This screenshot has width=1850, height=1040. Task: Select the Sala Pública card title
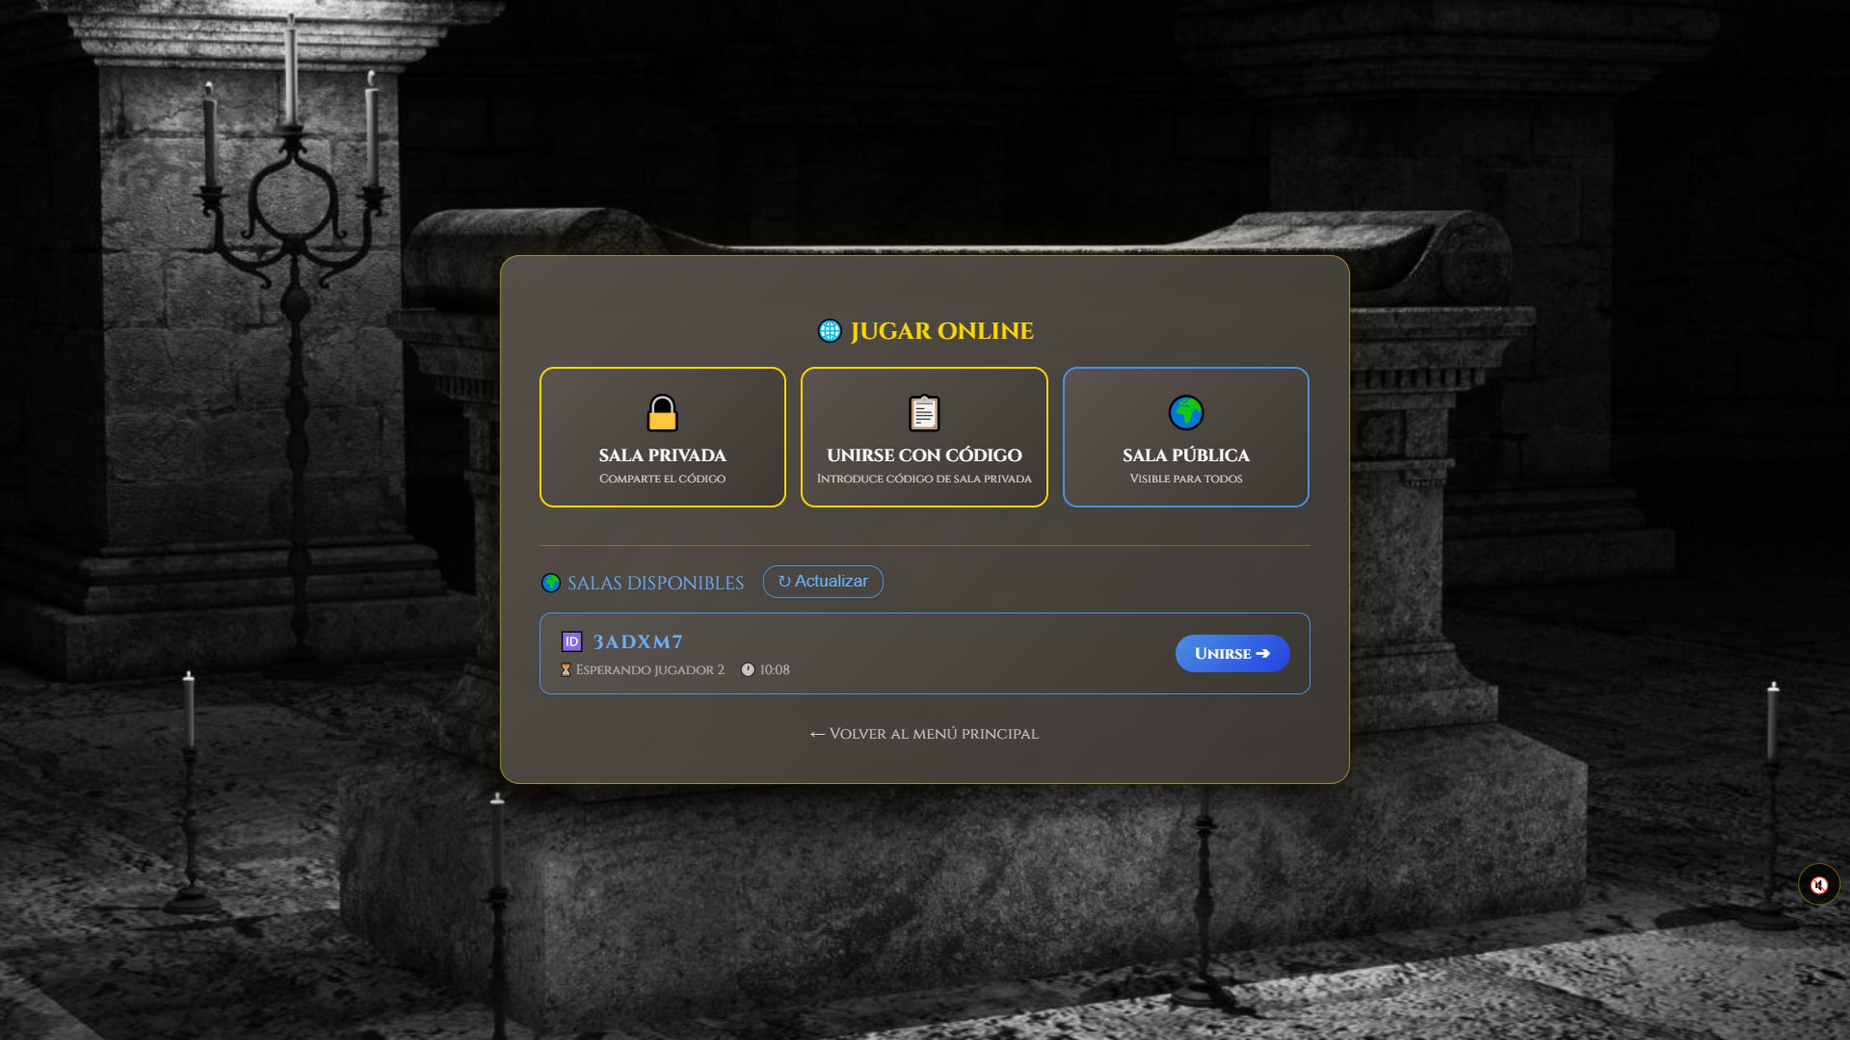pos(1186,455)
